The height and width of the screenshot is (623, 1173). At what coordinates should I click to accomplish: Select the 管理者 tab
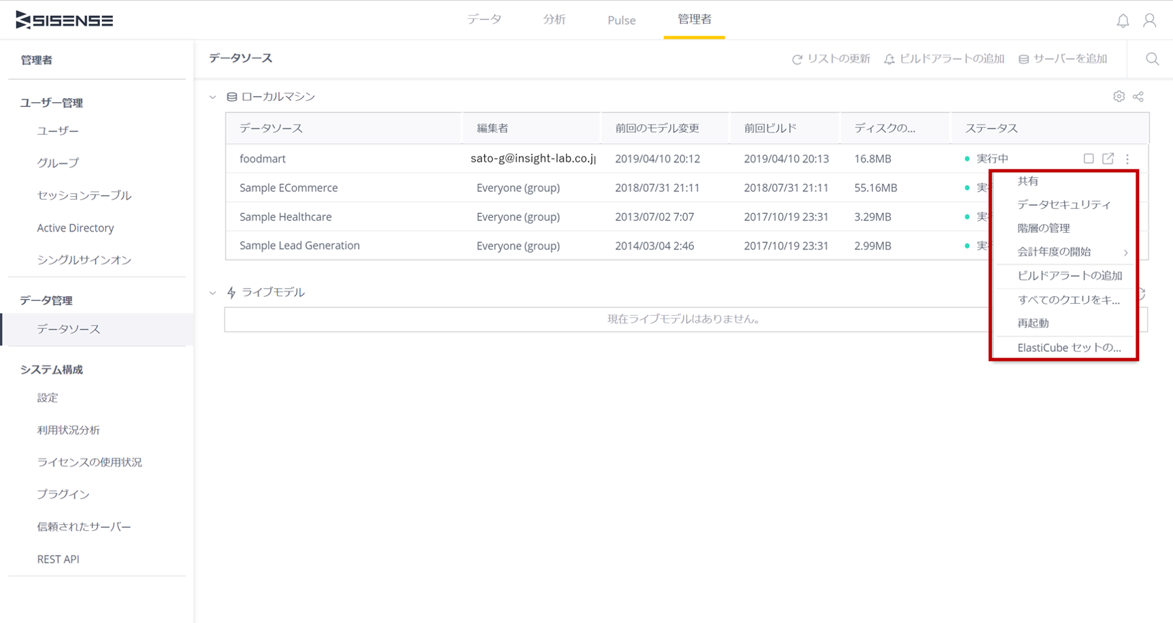(694, 20)
